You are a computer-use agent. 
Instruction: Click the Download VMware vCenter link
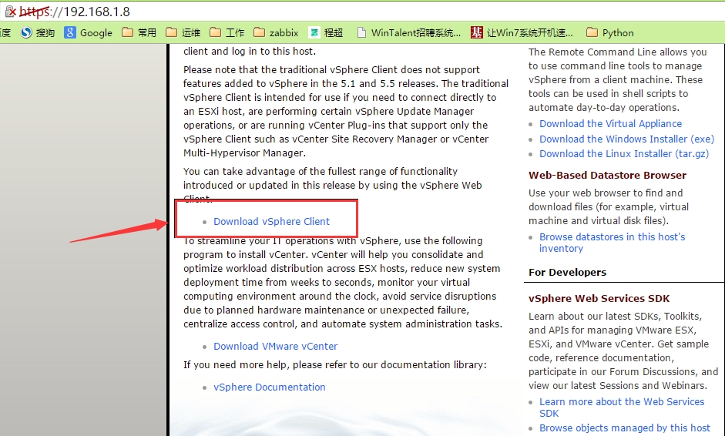pos(276,347)
